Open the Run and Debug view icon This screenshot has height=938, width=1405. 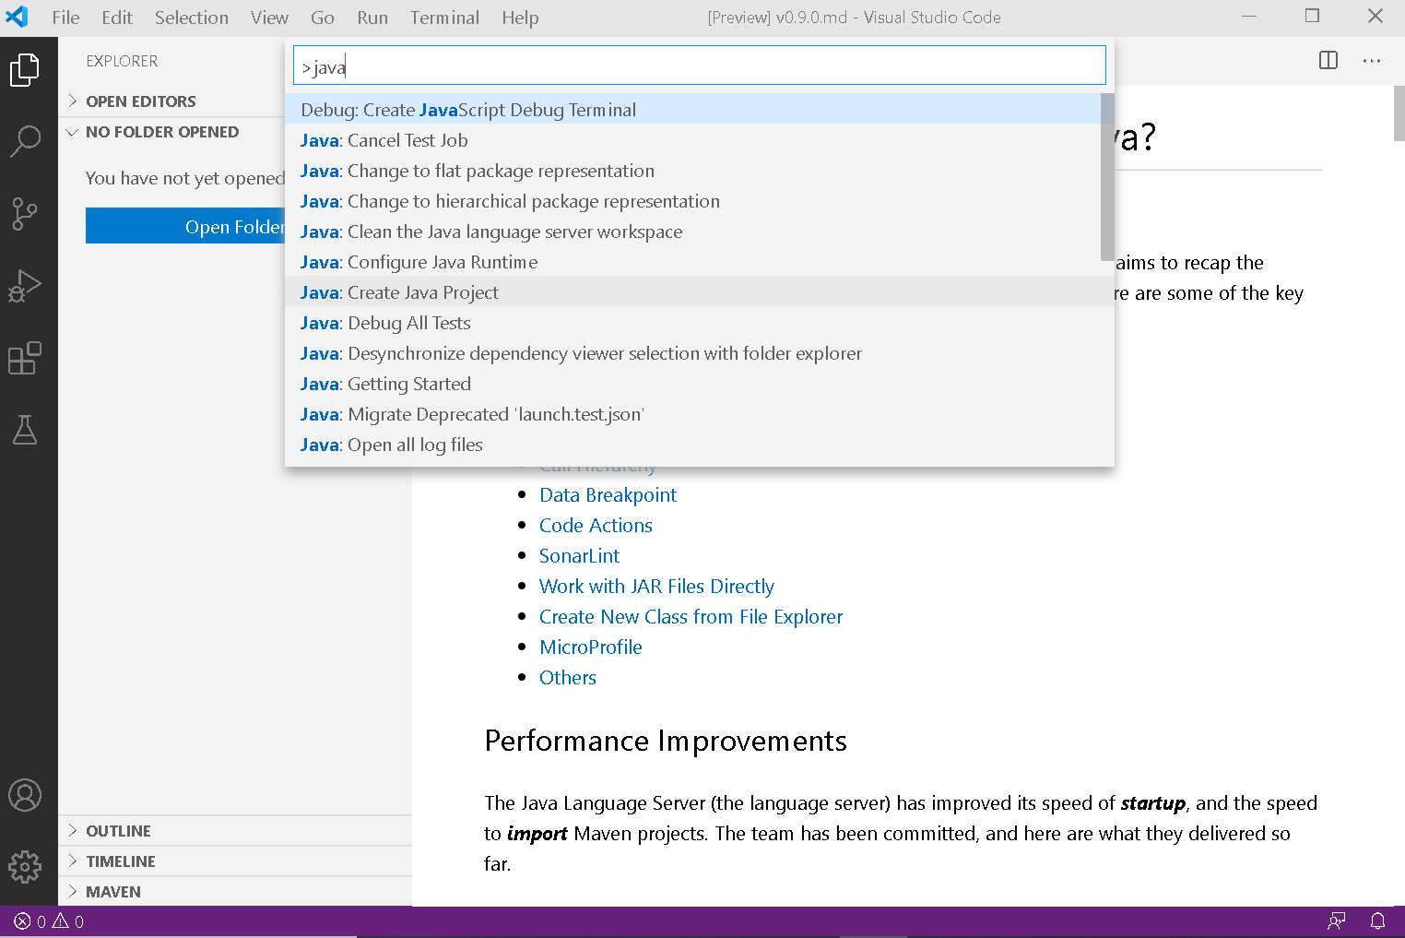(25, 286)
